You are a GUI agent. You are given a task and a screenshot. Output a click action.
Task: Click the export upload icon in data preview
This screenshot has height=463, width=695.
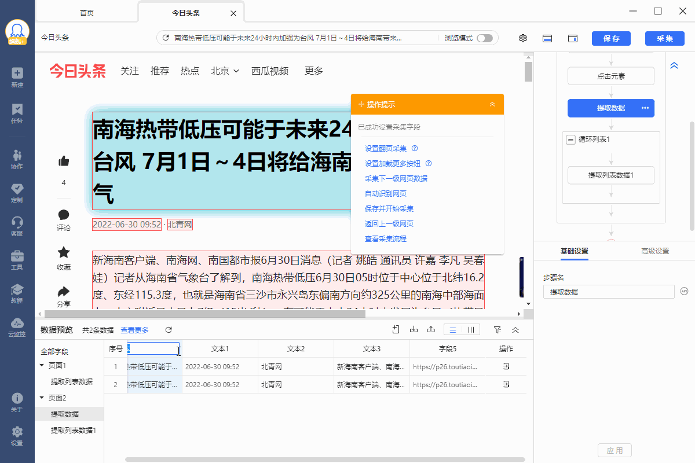431,330
